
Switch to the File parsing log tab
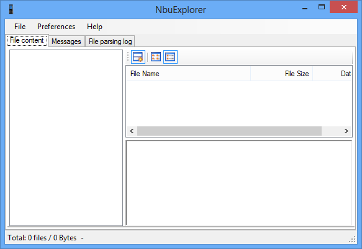coord(110,41)
